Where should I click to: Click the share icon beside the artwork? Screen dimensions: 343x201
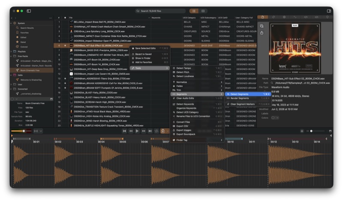[262, 33]
